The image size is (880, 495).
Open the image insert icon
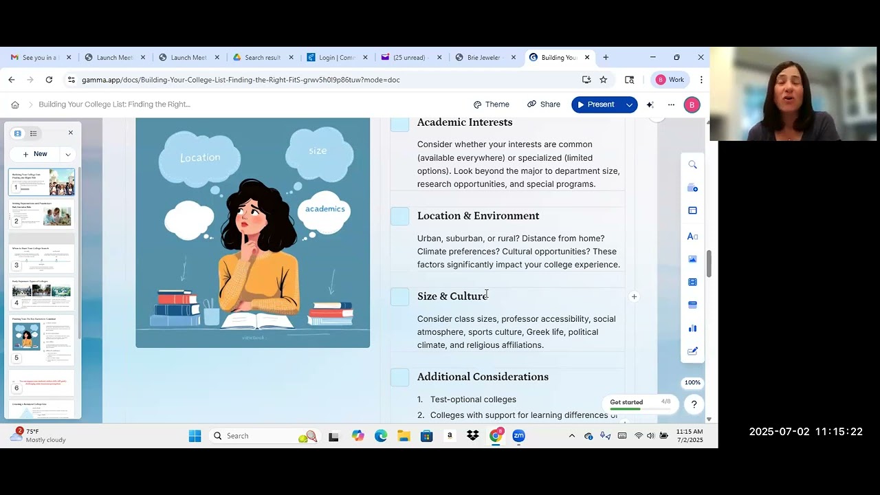[x=692, y=259]
